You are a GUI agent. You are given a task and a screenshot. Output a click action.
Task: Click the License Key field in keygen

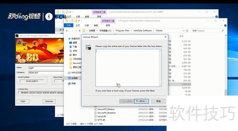41,93
